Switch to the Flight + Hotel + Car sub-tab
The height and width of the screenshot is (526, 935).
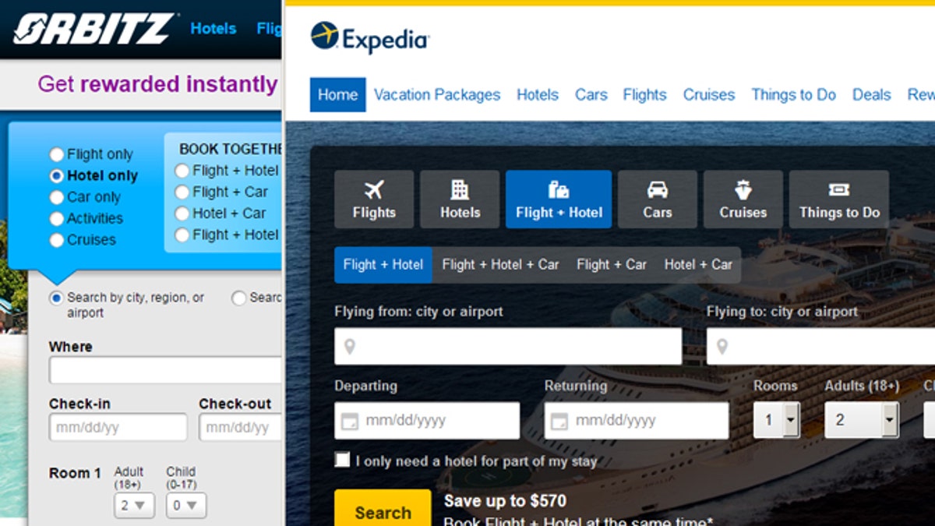point(500,265)
